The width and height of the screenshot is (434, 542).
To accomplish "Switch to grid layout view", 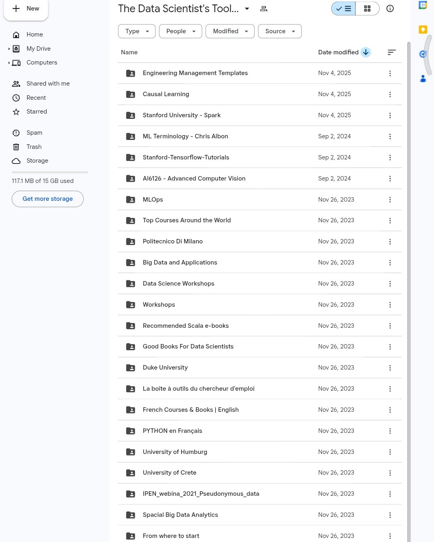I will [367, 9].
